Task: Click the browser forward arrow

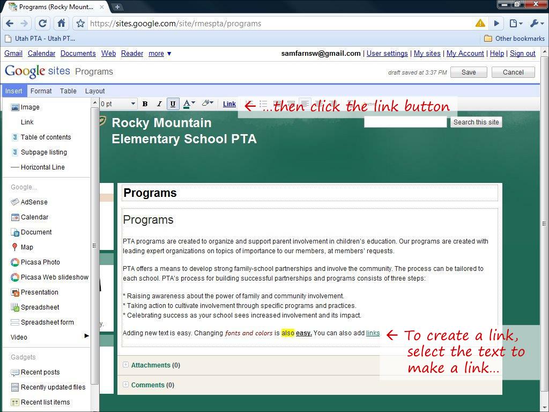Action: point(24,24)
